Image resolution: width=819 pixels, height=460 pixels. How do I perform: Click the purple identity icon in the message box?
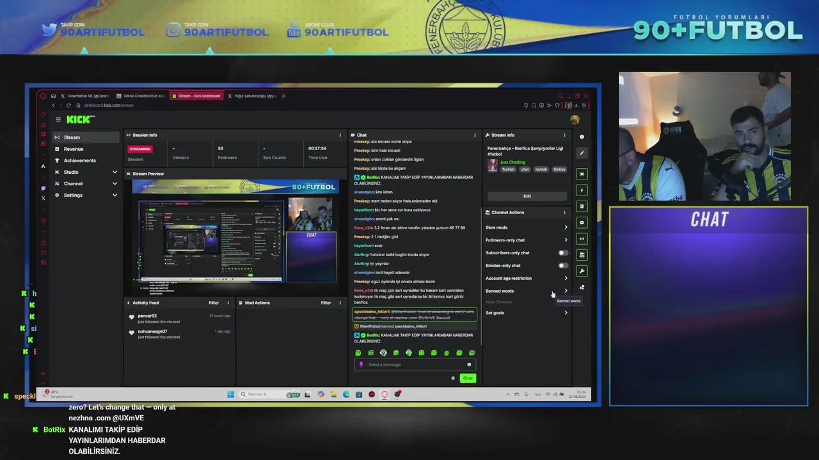pos(361,365)
